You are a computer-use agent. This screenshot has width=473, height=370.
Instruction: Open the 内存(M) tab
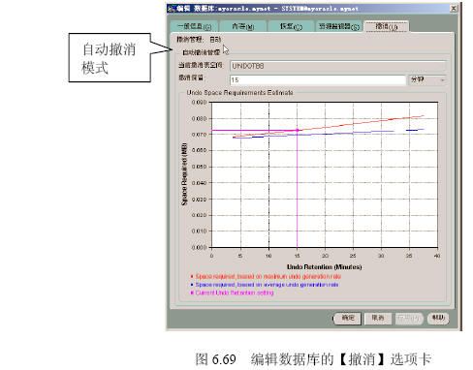pos(243,26)
